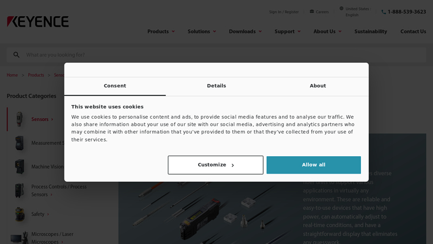Click the Careers briefcase icon

(x=312, y=11)
